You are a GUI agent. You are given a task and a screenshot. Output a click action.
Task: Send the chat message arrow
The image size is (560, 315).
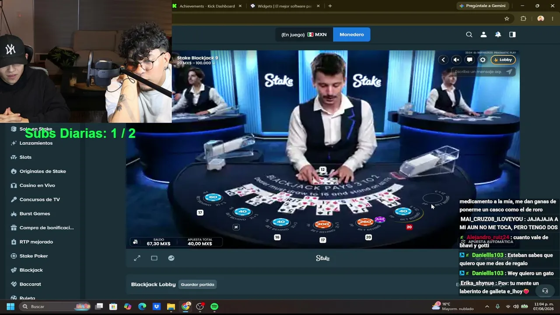click(x=509, y=72)
